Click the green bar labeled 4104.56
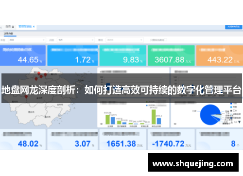The height and width of the screenshot is (176, 243). pyautogui.click(x=107, y=120)
